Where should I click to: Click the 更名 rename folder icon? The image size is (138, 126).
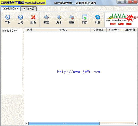coord(59,17)
